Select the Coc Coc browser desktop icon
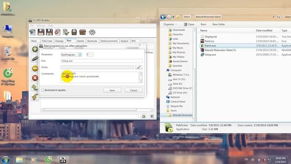 8,77
